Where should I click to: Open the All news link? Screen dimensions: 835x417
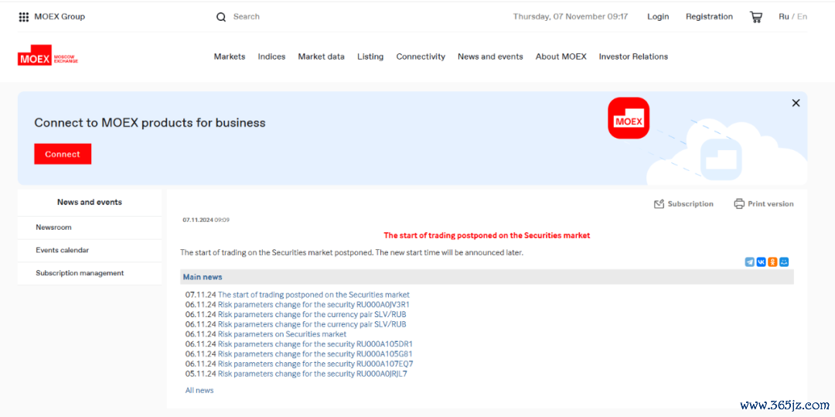[199, 391]
